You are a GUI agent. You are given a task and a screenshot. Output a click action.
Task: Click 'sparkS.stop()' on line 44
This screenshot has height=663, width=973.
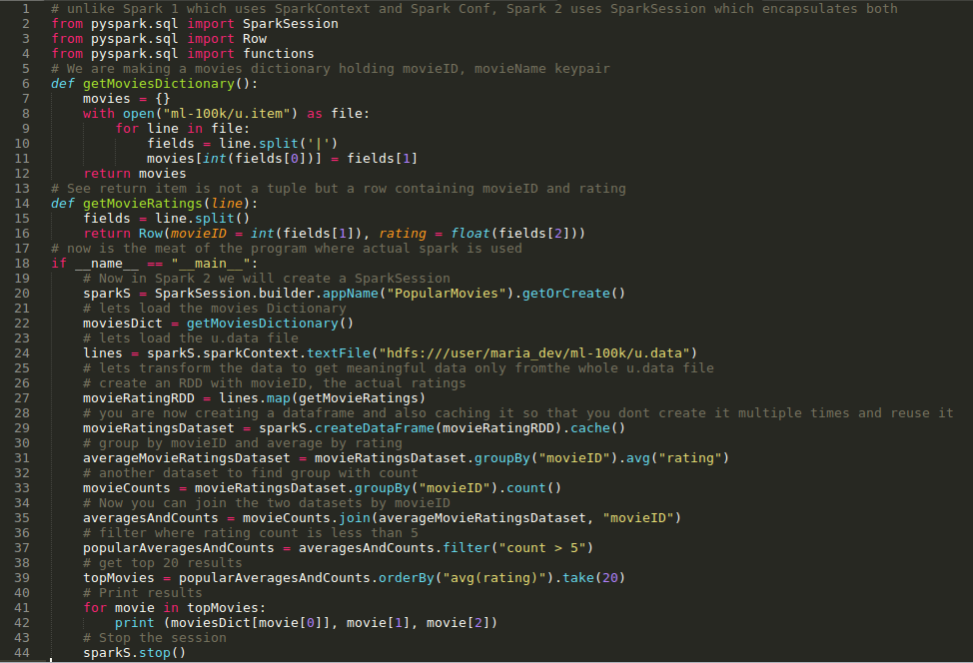[134, 652]
